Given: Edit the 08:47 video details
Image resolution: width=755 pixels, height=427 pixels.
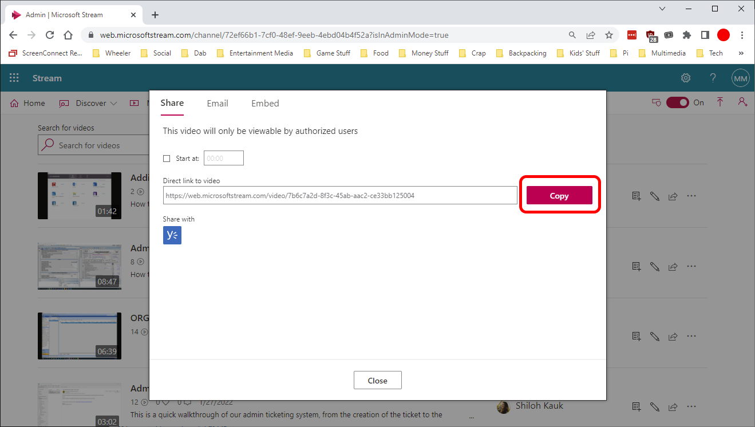Looking at the screenshot, I should (655, 267).
